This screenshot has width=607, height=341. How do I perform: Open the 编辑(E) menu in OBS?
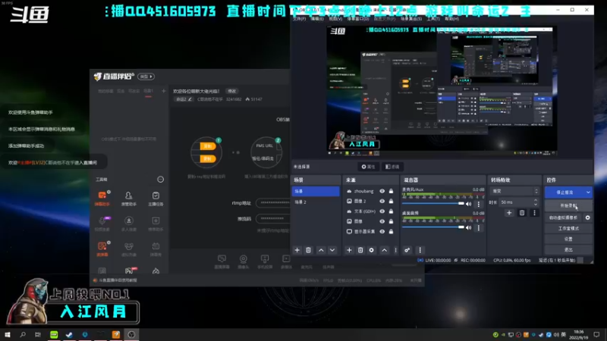[316, 18]
